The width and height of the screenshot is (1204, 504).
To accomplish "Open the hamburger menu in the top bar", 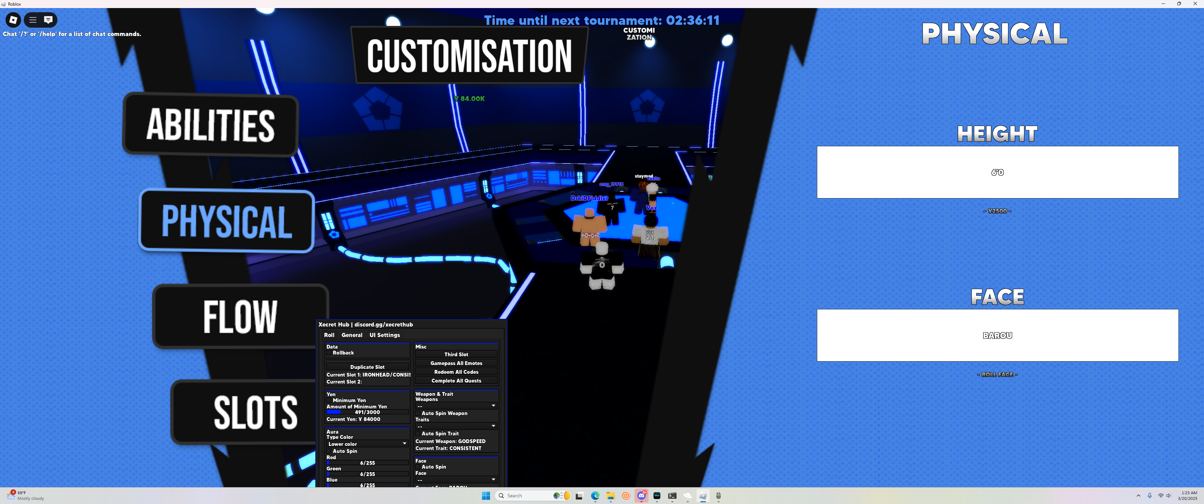I will 33,20.
